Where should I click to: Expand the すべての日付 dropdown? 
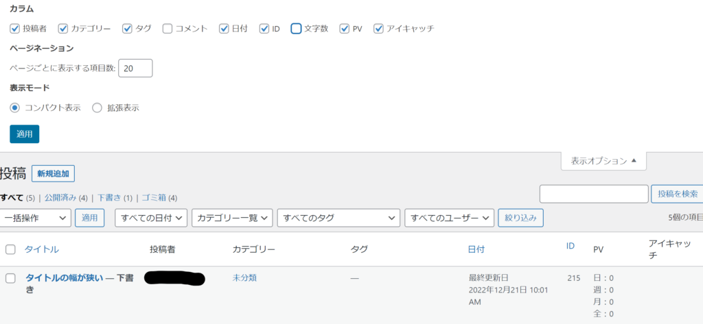point(151,218)
